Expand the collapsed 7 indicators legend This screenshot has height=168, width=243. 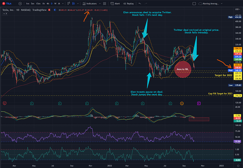(x=5, y=14)
